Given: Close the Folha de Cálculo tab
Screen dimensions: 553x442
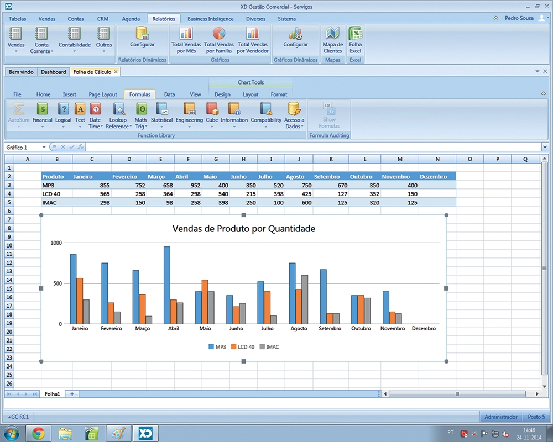Looking at the screenshot, I should click(116, 72).
